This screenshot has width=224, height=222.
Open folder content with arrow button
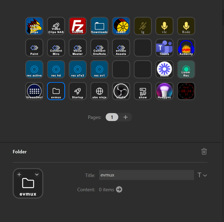(119, 190)
